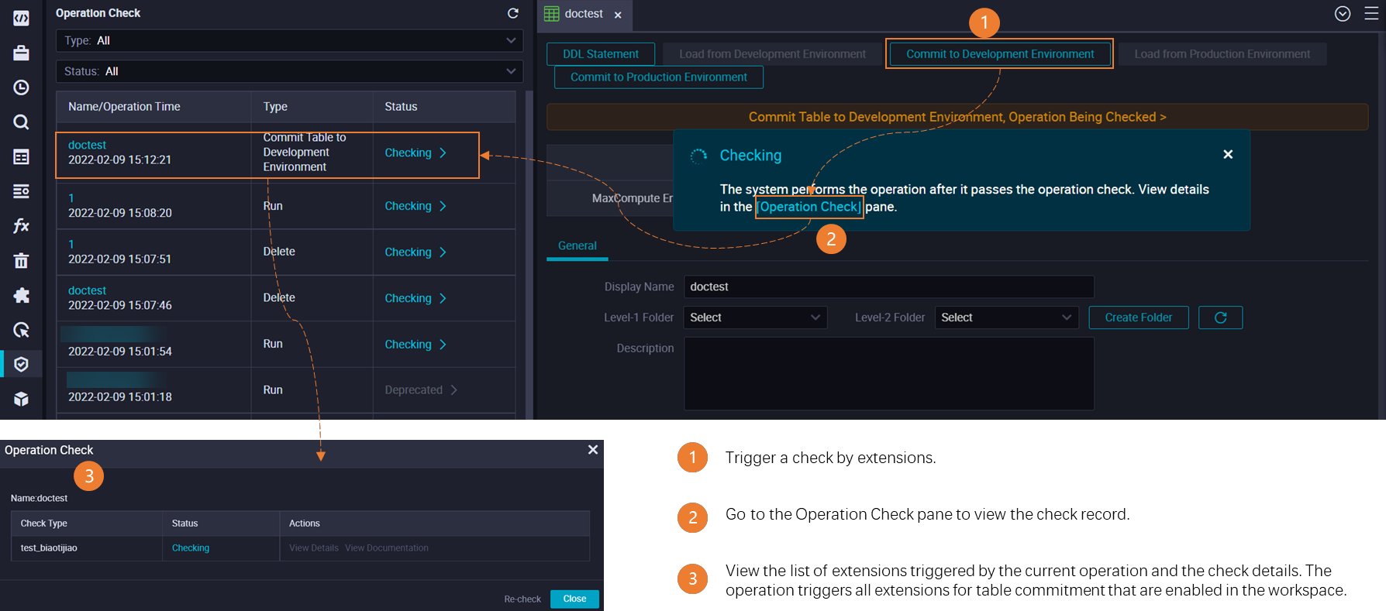Click the Create Folder button
Image resolution: width=1386 pixels, height=611 pixels.
point(1139,318)
